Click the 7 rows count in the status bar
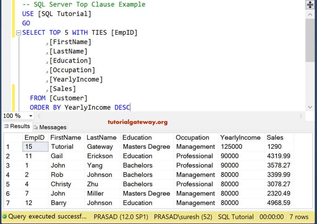Screen dimensions: 317x224 point(300,217)
